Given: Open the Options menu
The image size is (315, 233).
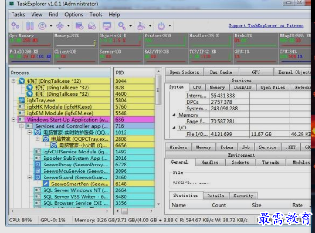Looking at the screenshot, I should click(74, 14).
